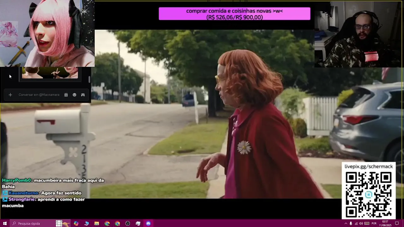
Task: Open the network Wi-Fi tray icon
Action: pyautogui.click(x=356, y=224)
